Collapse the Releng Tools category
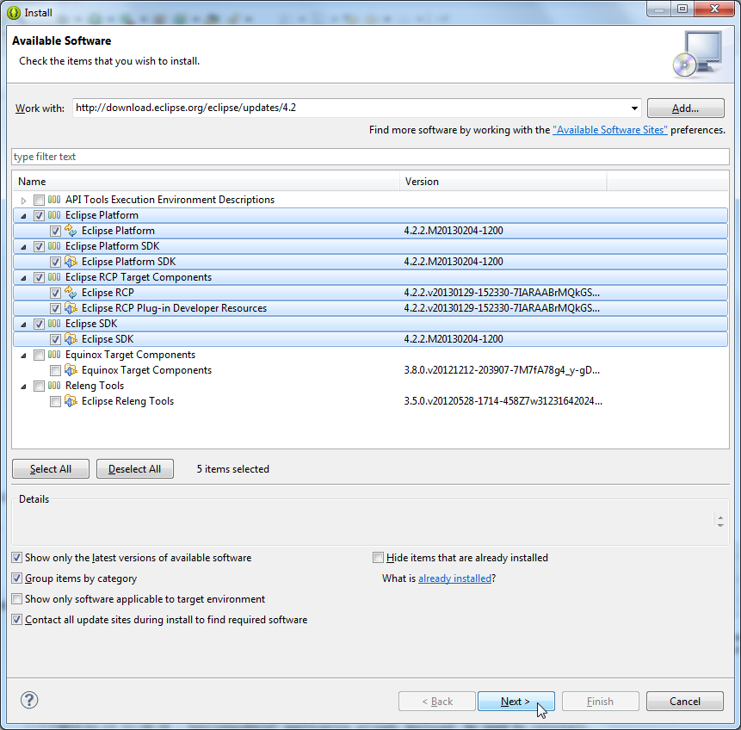This screenshot has width=741, height=730. pyautogui.click(x=23, y=387)
